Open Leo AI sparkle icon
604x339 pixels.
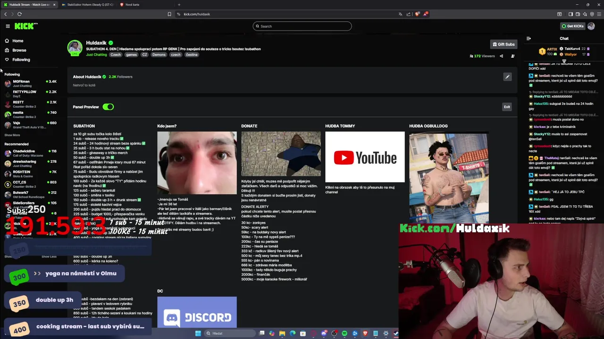pyautogui.click(x=585, y=14)
